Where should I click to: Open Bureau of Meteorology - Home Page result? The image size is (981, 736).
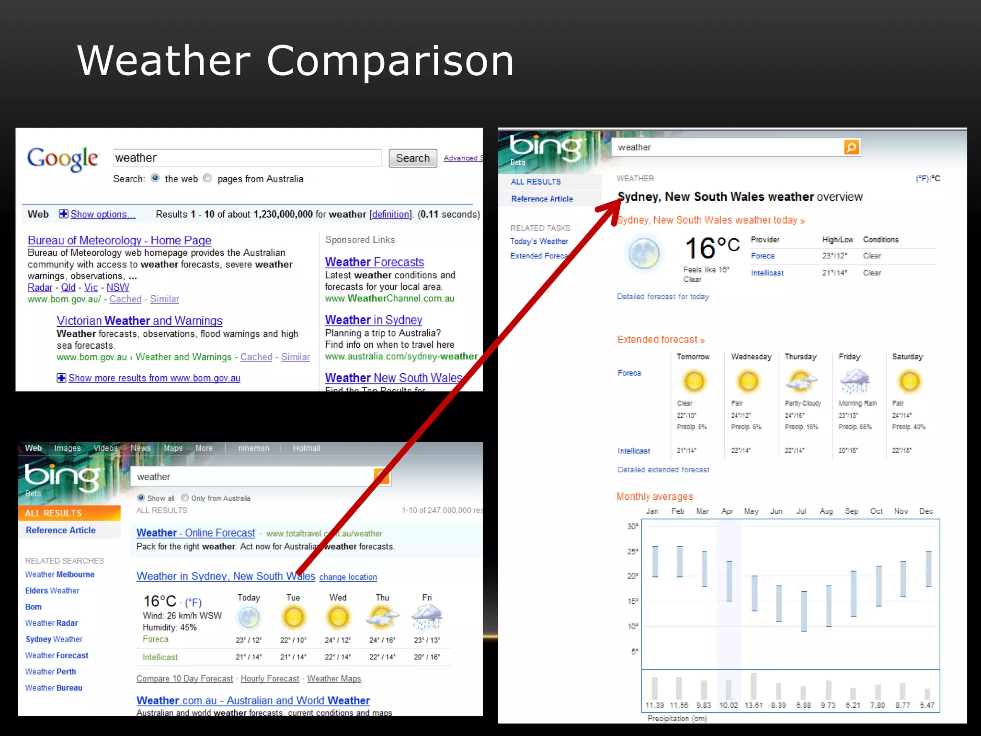tap(120, 241)
